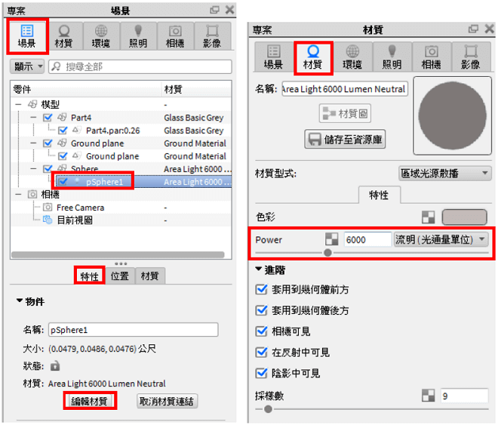Click the texture checker icon next to 色彩
This screenshot has width=498, height=425.
pyautogui.click(x=428, y=217)
